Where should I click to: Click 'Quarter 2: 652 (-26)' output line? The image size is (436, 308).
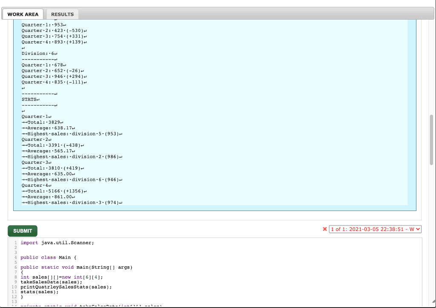pyautogui.click(x=53, y=71)
